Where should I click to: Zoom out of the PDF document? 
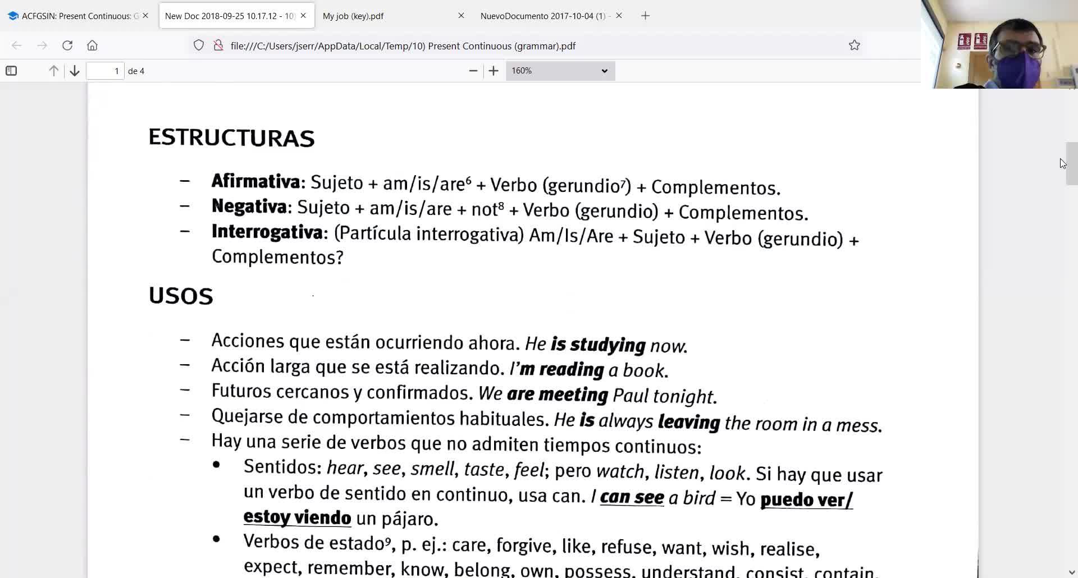pos(473,71)
